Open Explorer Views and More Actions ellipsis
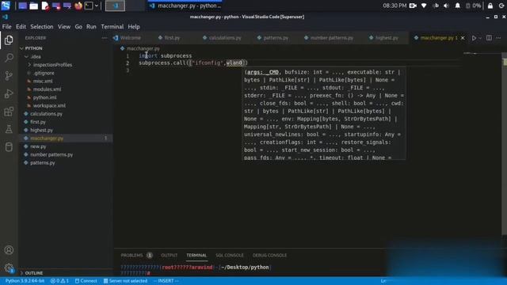The width and height of the screenshot is (507, 285). click(x=104, y=38)
